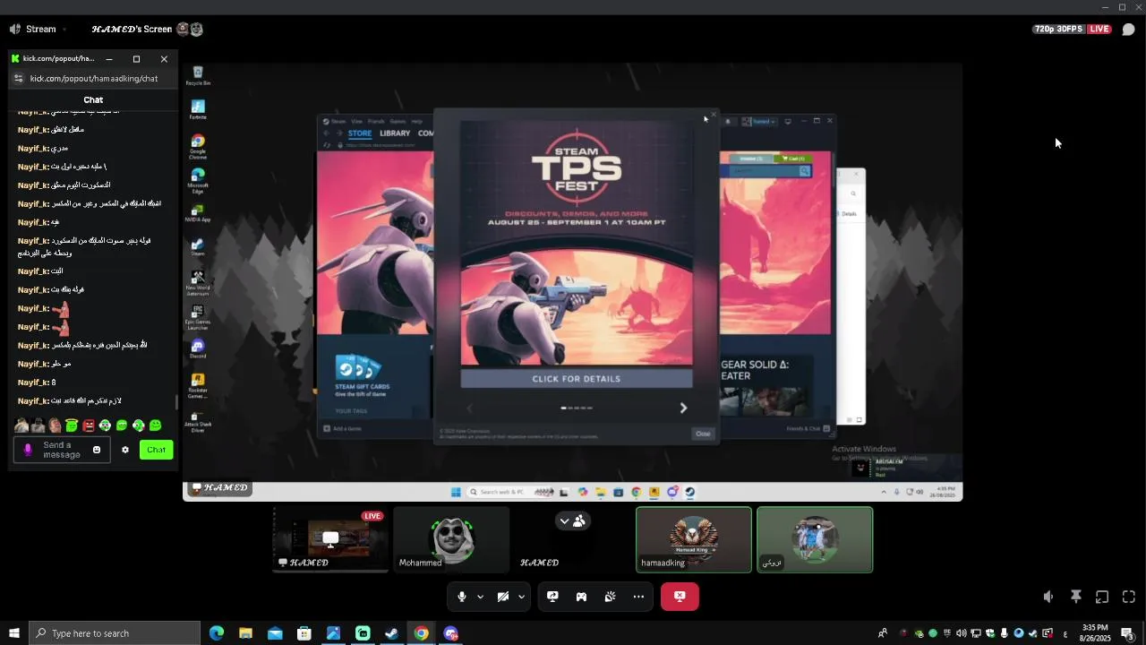Toggle the pin icon for the stream window
This screenshot has width=1146, height=645.
1076,597
